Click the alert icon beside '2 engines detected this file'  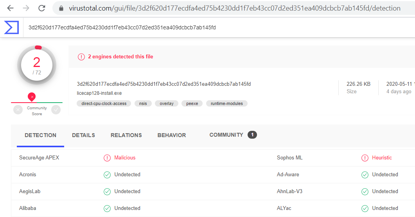click(81, 57)
